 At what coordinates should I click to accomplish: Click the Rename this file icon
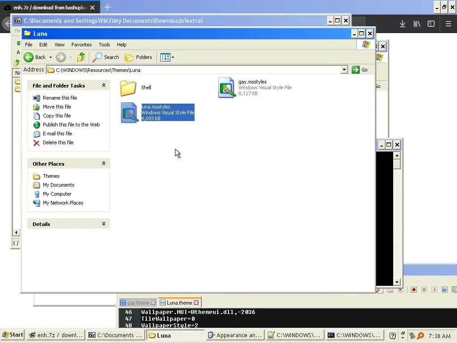[x=37, y=98]
